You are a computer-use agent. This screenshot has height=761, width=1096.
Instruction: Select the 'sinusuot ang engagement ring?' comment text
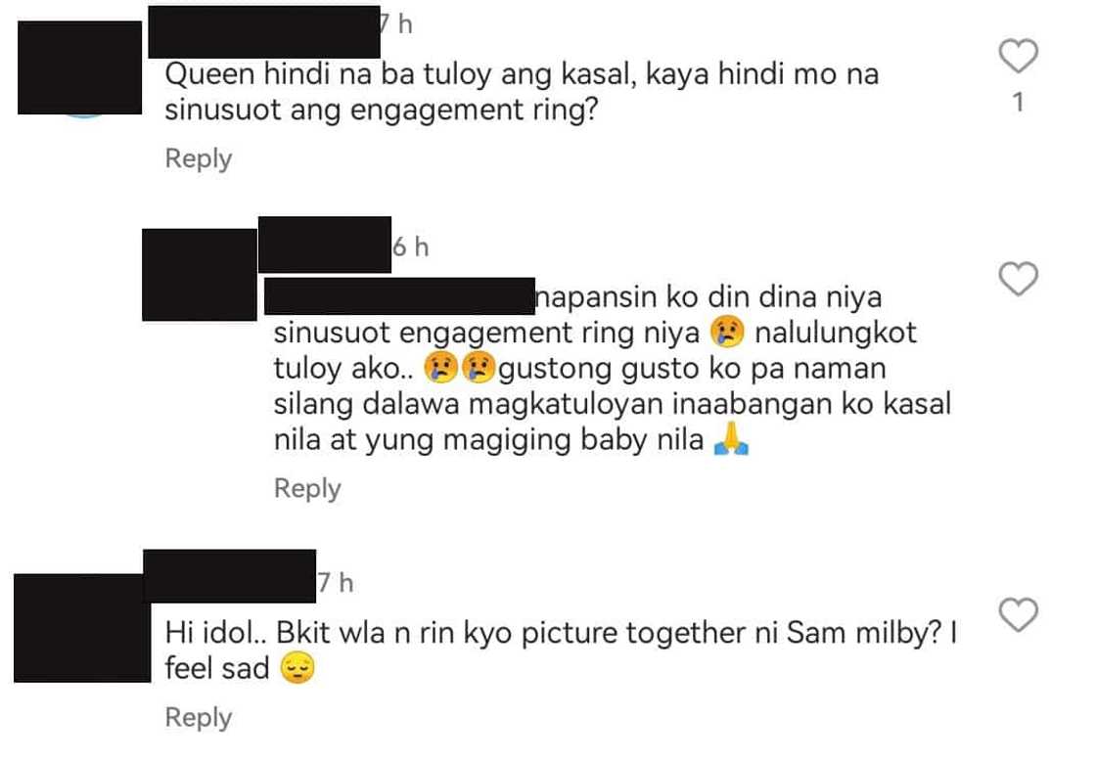click(x=381, y=111)
